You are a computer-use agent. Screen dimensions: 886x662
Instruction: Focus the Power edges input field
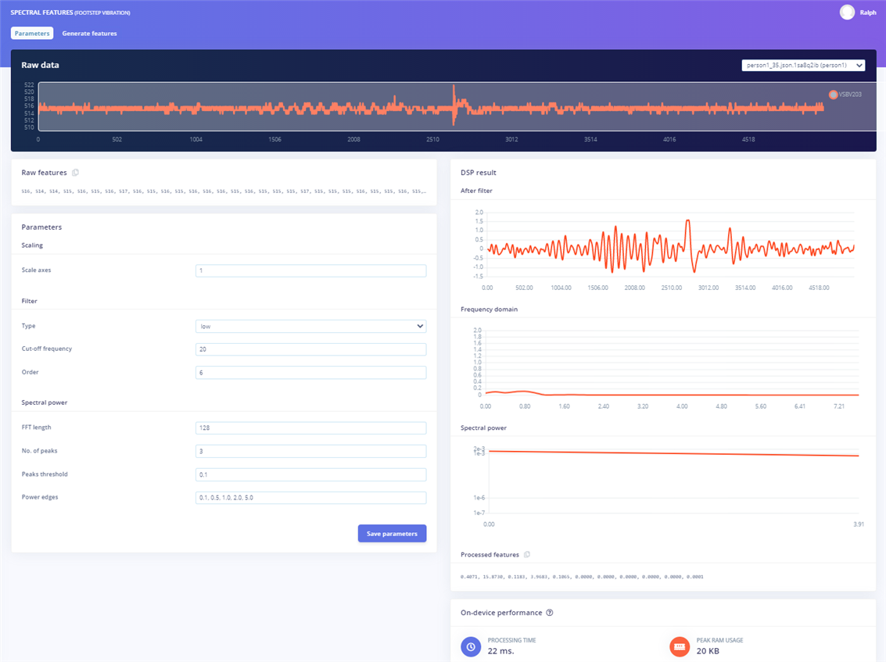pyautogui.click(x=310, y=498)
